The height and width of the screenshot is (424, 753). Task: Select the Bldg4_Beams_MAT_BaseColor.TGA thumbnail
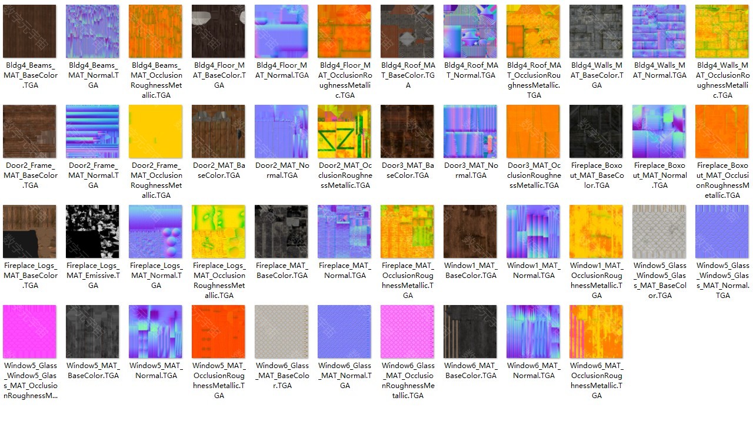(x=30, y=31)
